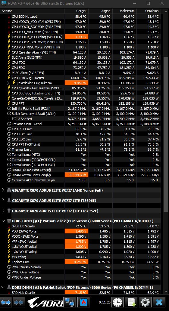
Task: Click lightning icon of SoC Akımı row
Action: 9,57
